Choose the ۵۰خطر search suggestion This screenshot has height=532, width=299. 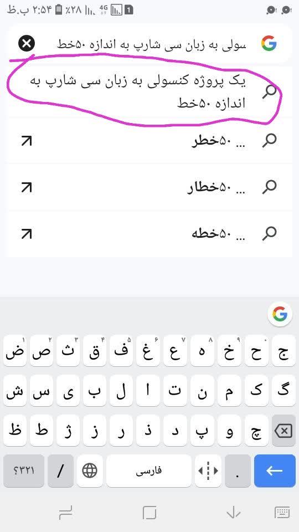149,141
